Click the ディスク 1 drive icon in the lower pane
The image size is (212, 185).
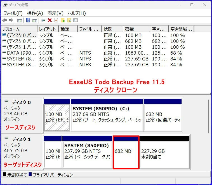tap(6, 138)
